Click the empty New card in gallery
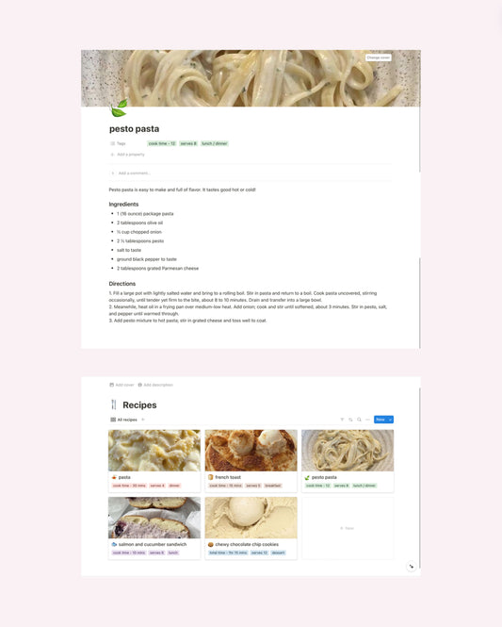This screenshot has height=627, width=502. coord(348,528)
